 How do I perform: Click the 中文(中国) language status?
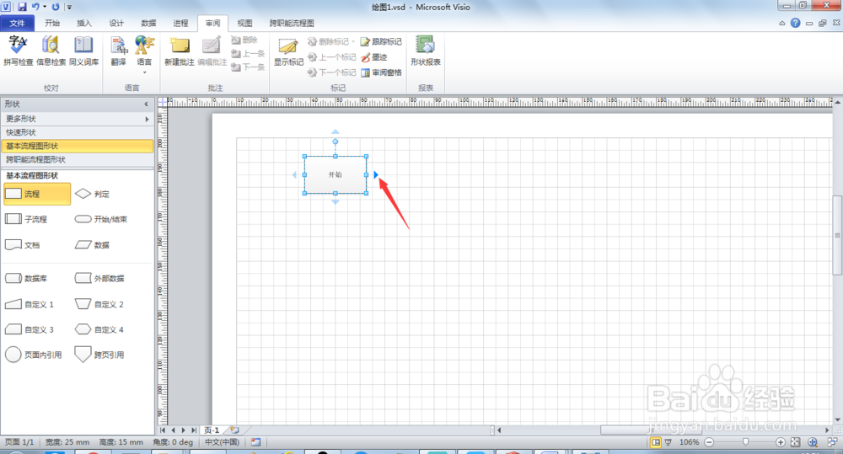click(222, 442)
